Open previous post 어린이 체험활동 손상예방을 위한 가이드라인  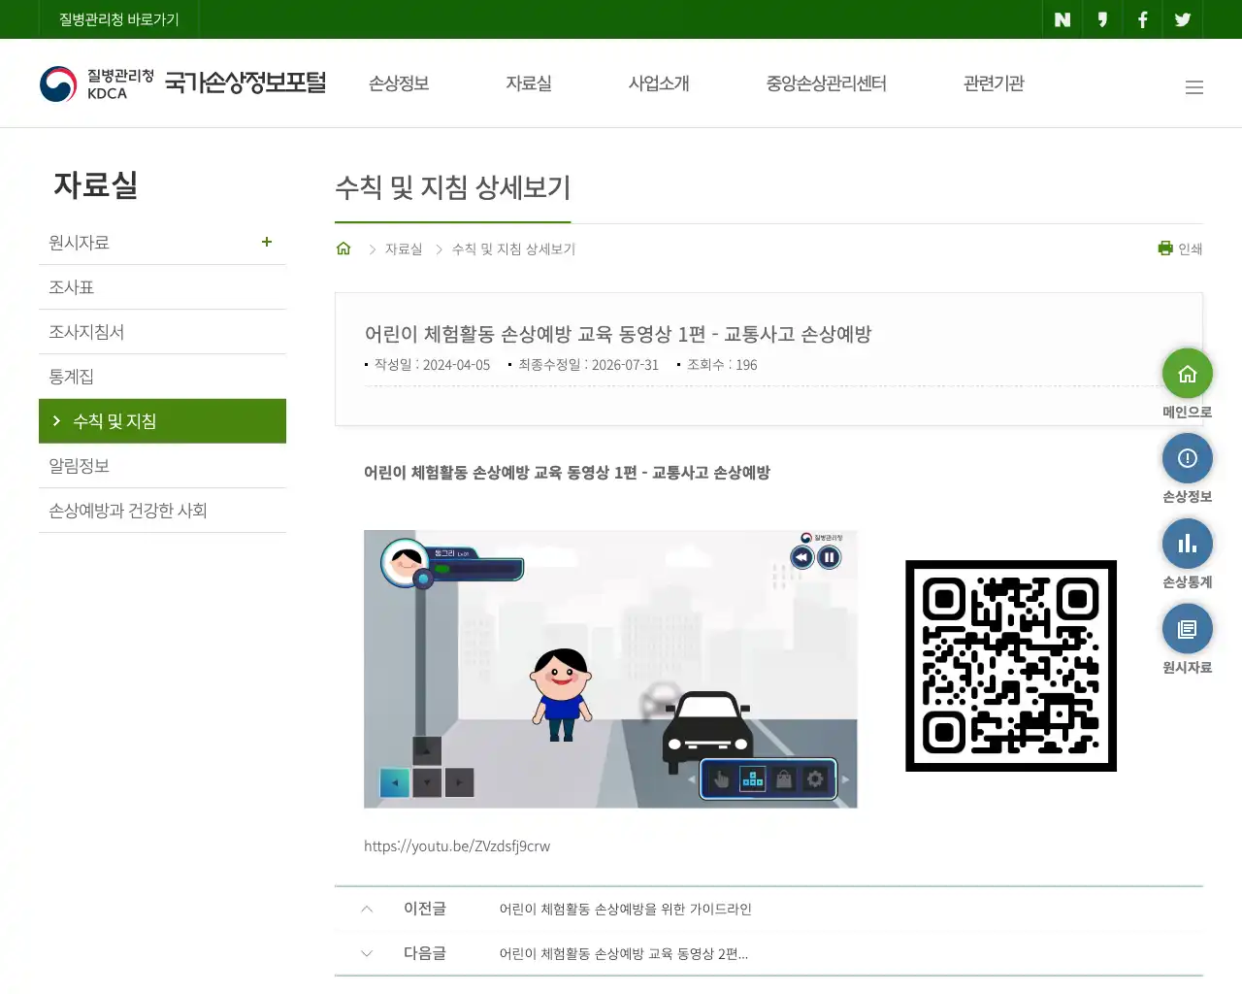(x=626, y=910)
